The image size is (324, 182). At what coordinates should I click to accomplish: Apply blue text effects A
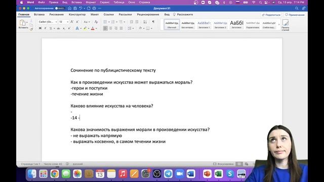pos(77,28)
